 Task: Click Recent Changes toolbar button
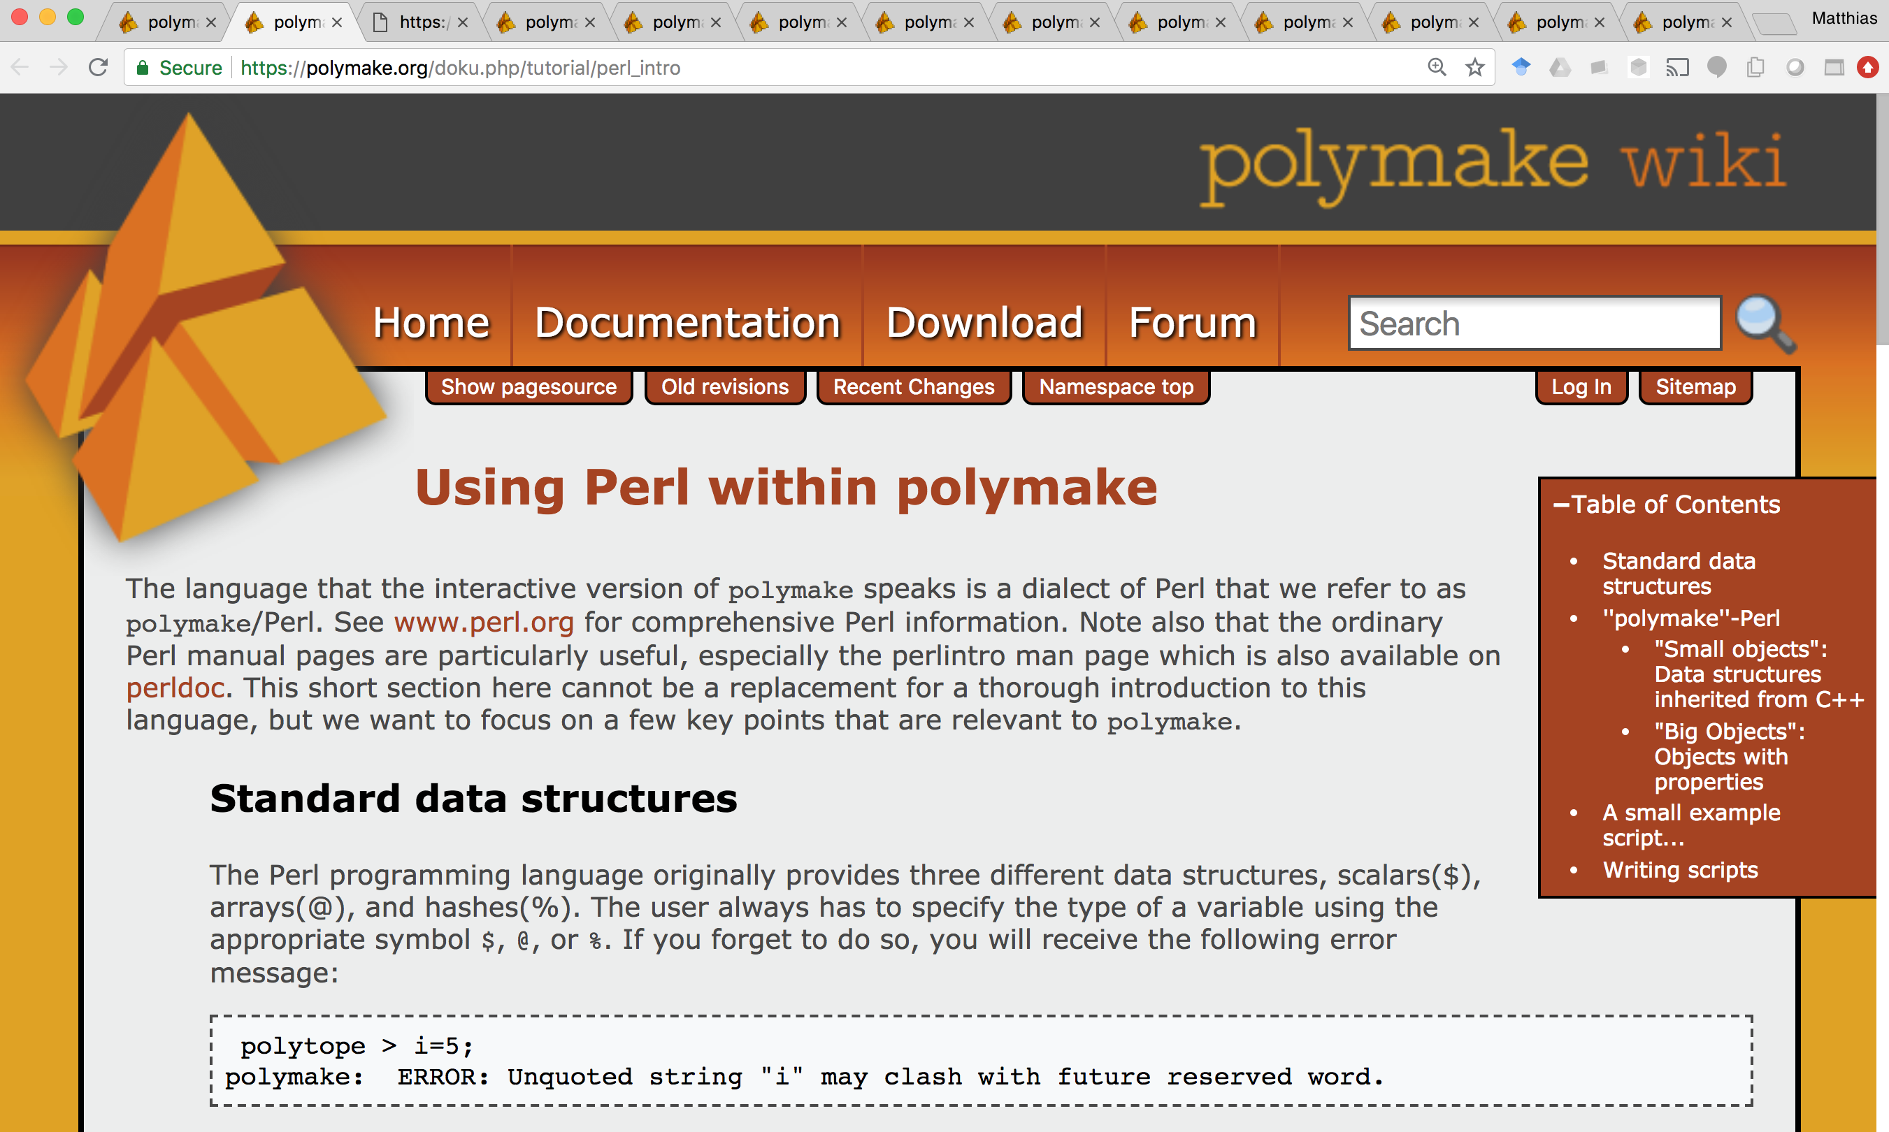(x=914, y=388)
